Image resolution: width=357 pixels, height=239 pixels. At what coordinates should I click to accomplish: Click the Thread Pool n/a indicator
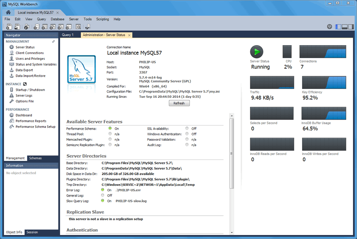110,134
